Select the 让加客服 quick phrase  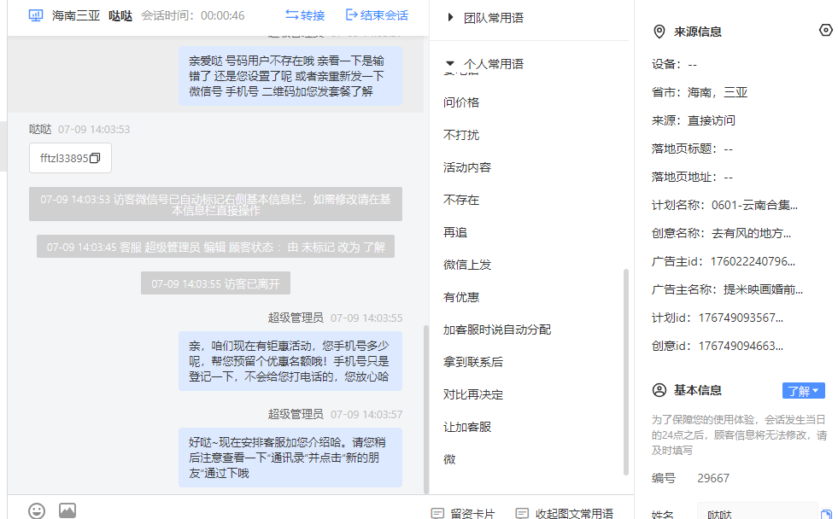point(467,427)
